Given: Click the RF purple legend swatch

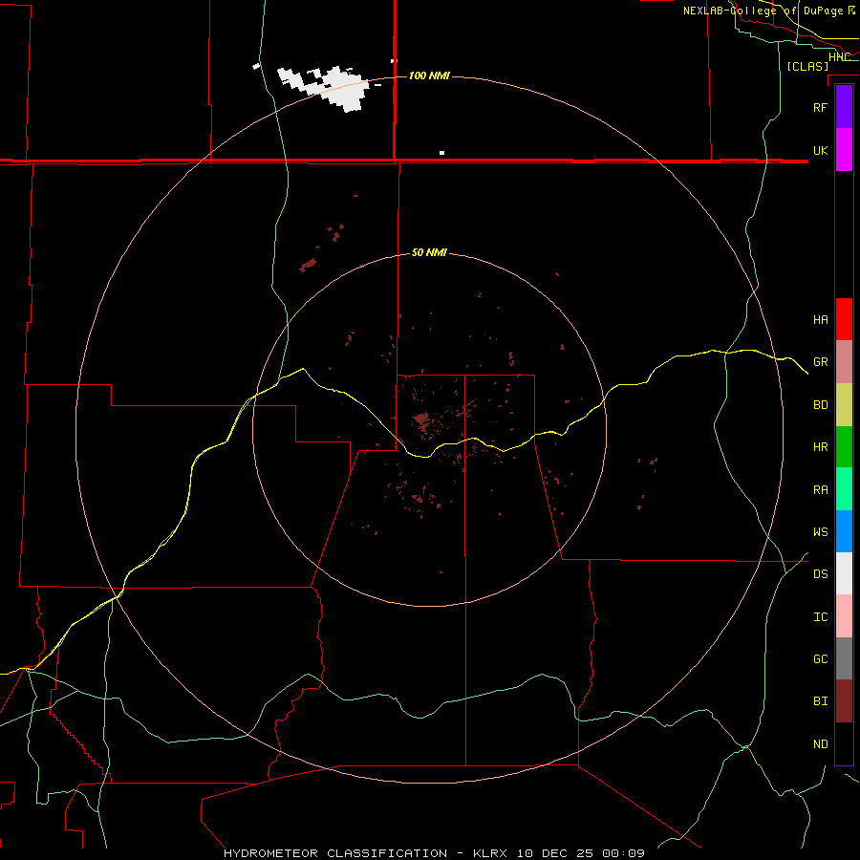Looking at the screenshot, I should pos(844,107).
